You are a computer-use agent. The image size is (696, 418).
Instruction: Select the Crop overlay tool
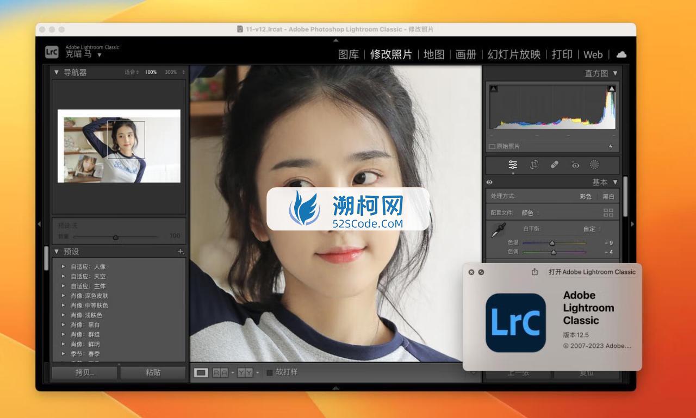coord(534,165)
